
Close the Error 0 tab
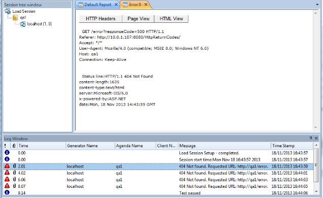[x=146, y=5]
